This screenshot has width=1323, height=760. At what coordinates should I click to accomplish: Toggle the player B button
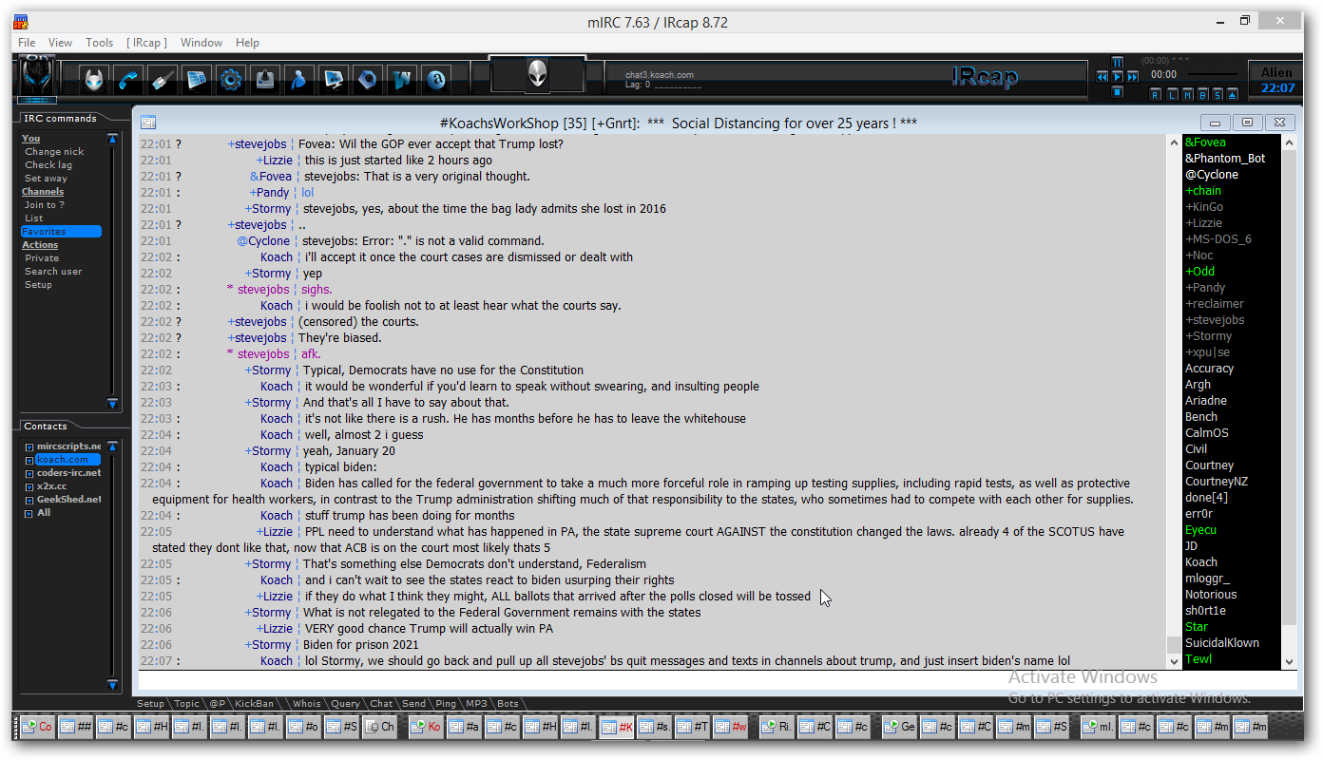tap(1202, 95)
